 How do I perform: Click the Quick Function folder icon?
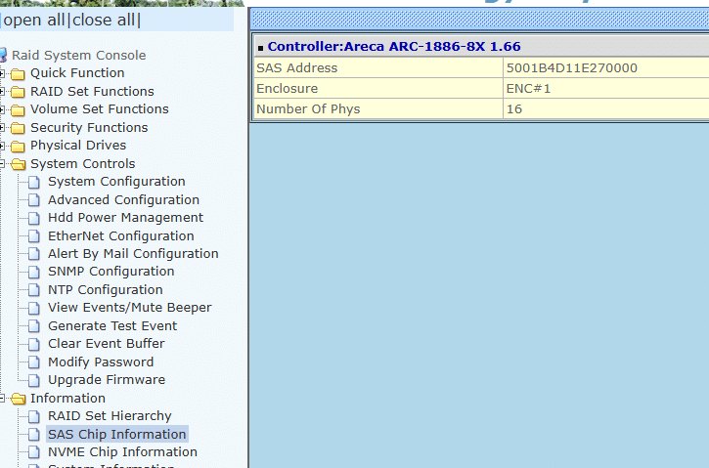18,73
